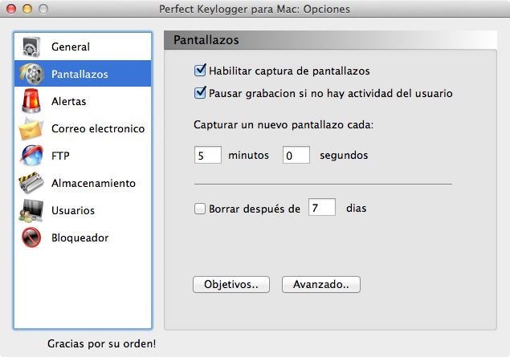The width and height of the screenshot is (510, 357).
Task: Click the Gracias por su orden! text
Action: (101, 343)
